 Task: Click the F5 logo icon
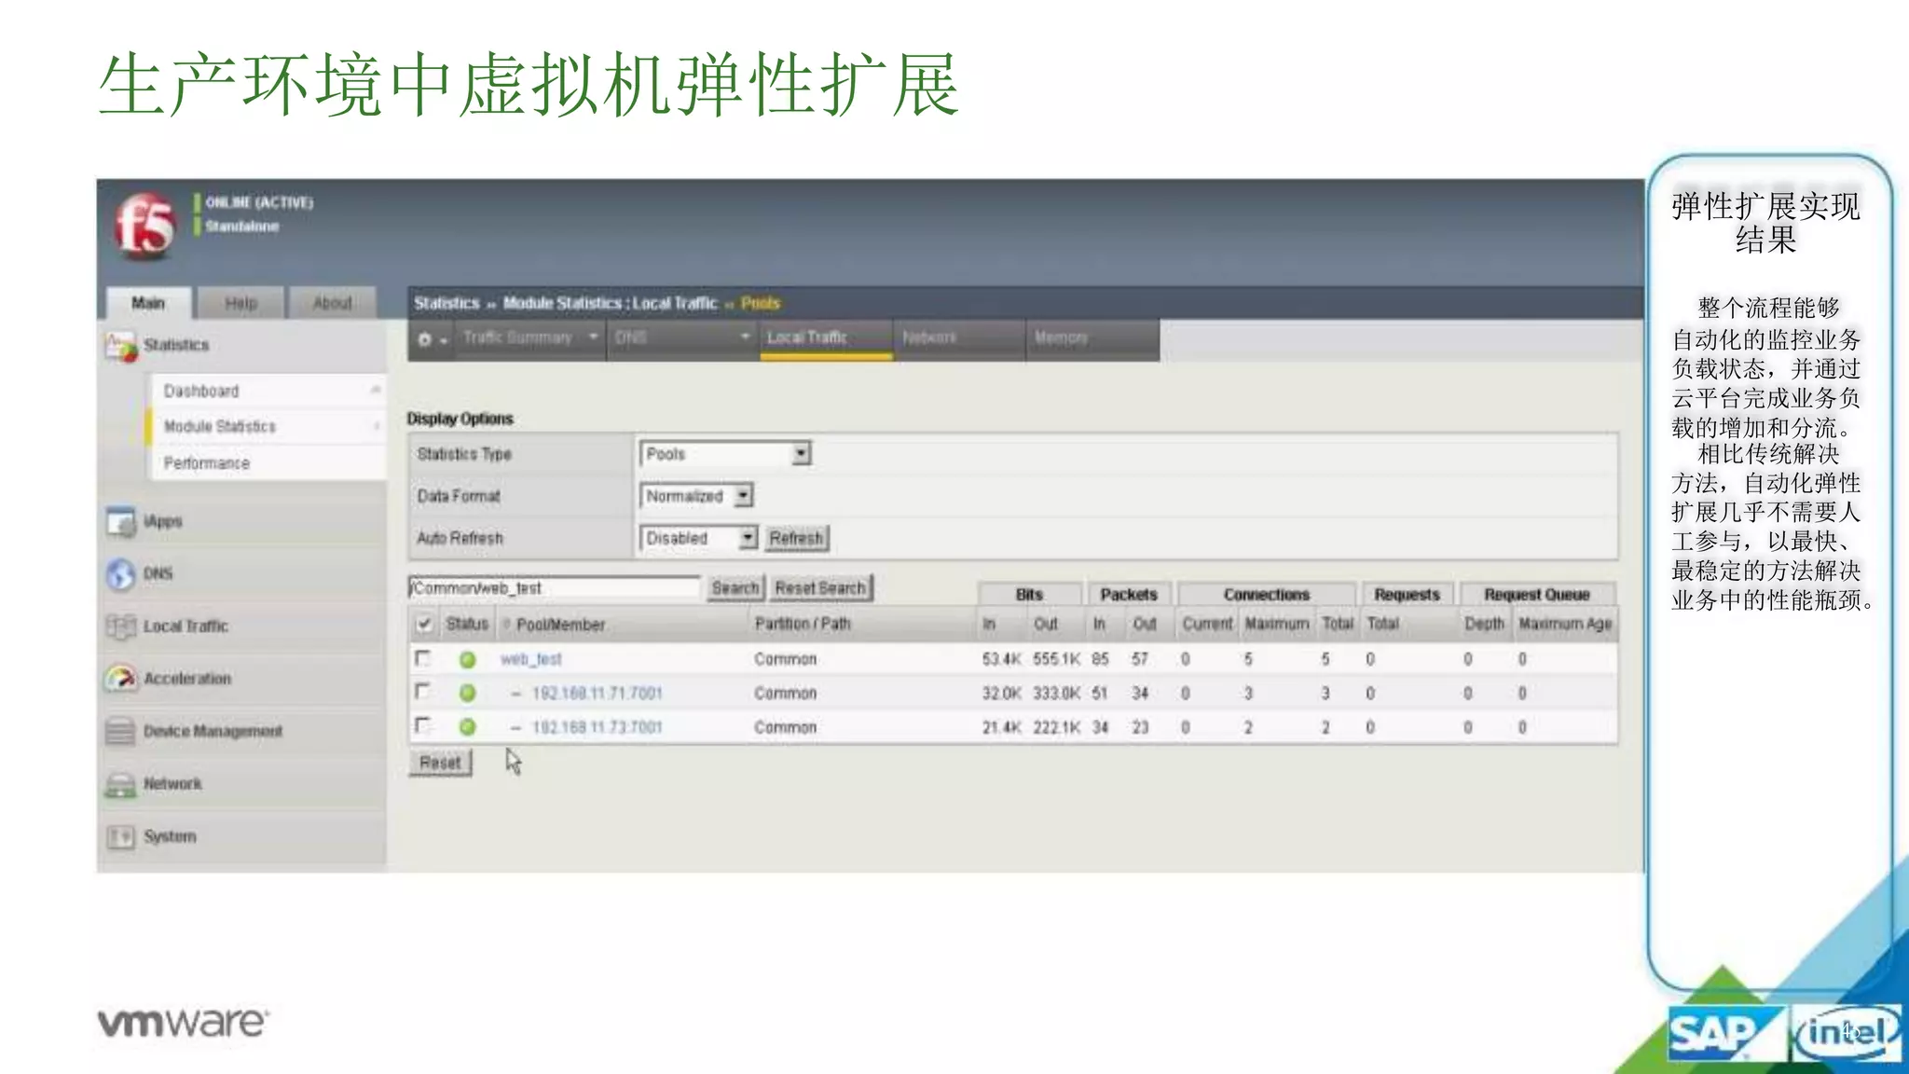click(144, 225)
